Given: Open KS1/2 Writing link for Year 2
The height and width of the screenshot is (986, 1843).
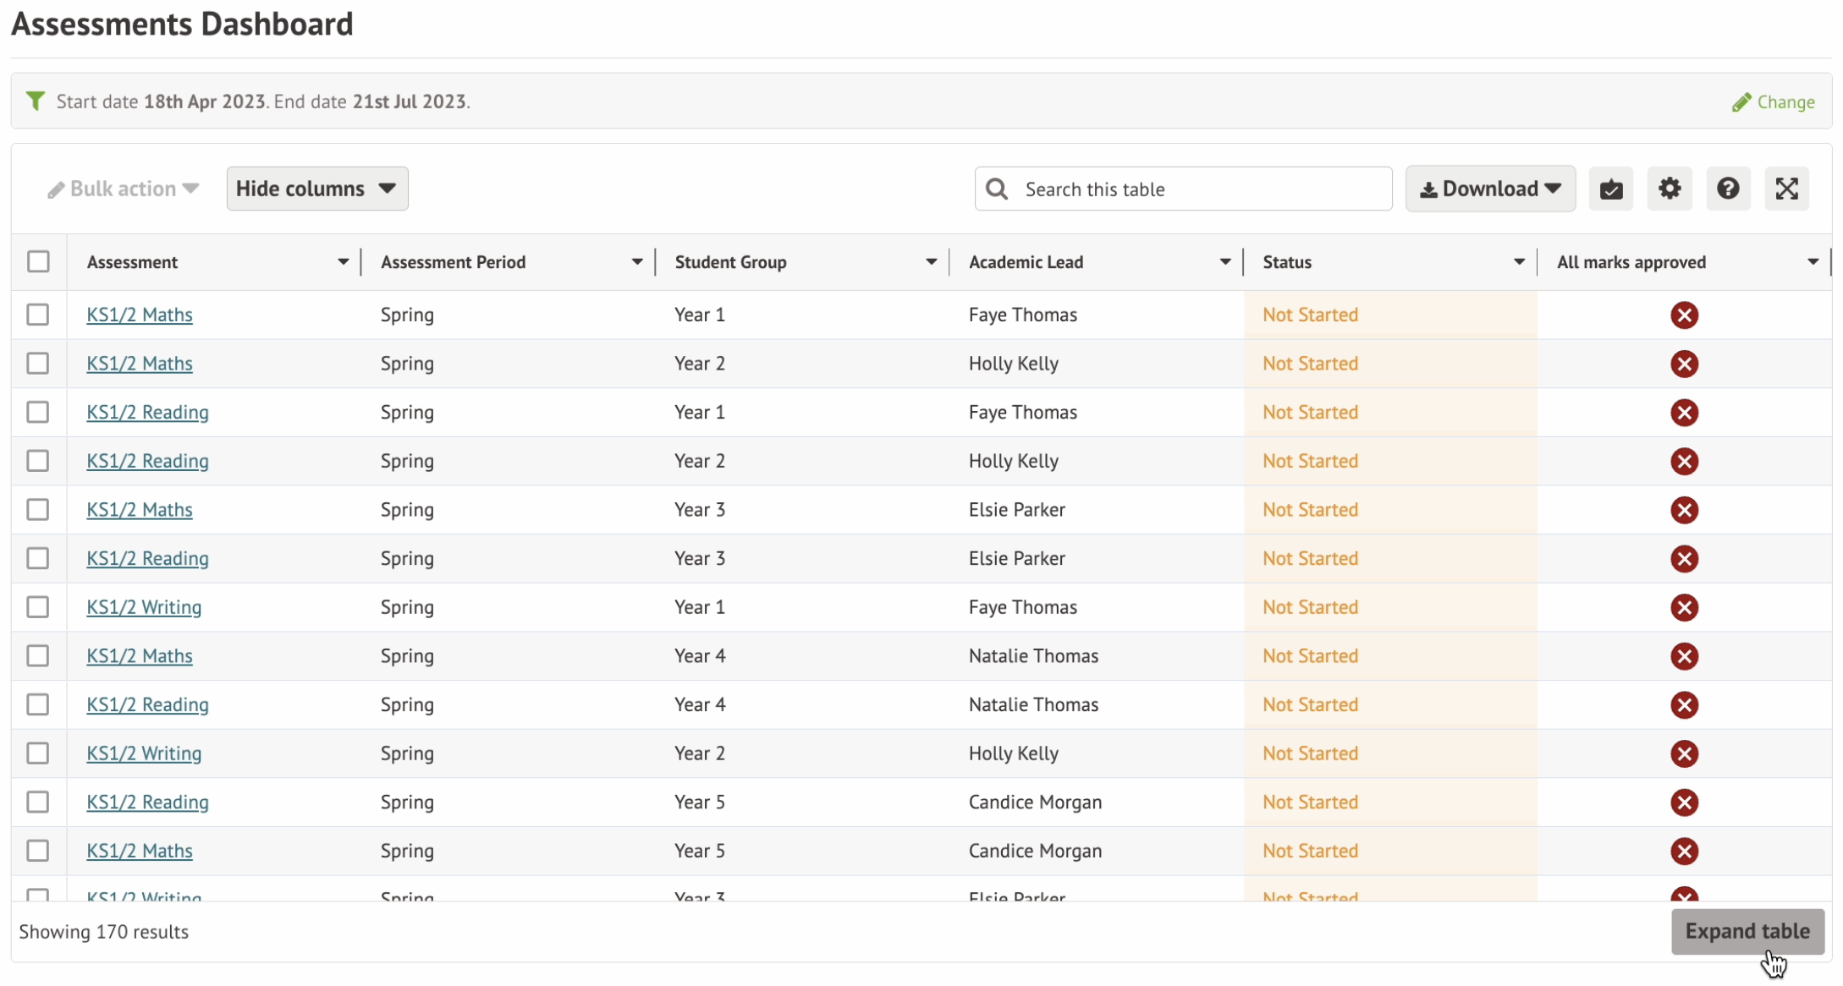Looking at the screenshot, I should coord(144,753).
